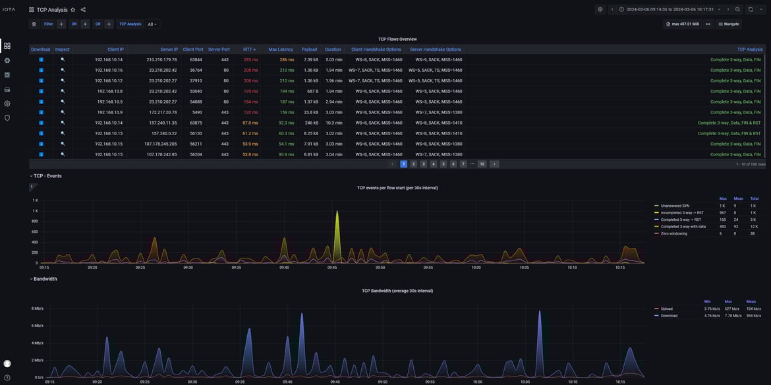Open the Dashboards menu in the left sidebar
The image size is (771, 385).
pos(6,44)
